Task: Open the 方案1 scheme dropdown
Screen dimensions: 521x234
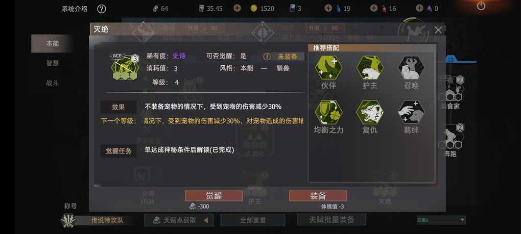Action: tap(441, 220)
